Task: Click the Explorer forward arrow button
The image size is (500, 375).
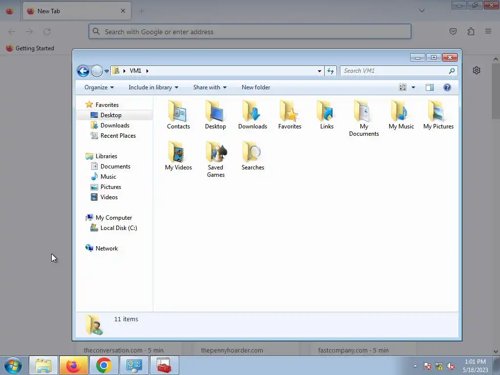Action: tap(97, 71)
